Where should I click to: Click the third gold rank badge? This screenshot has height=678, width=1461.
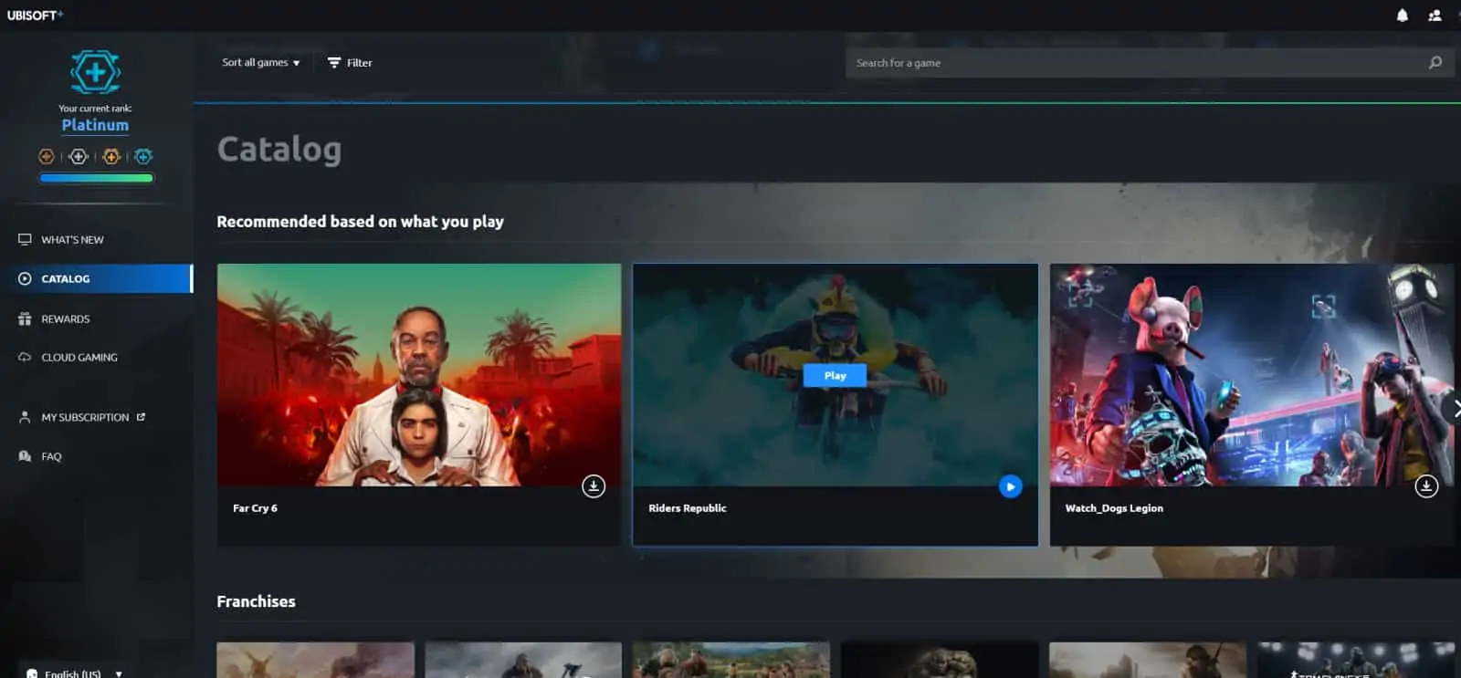click(111, 156)
